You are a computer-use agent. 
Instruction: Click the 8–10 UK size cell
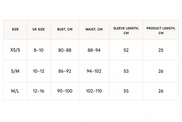tap(39, 50)
